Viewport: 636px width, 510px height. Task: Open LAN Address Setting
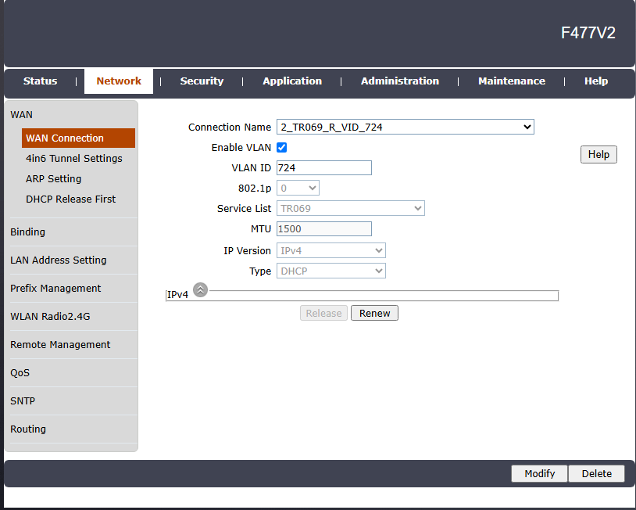point(59,260)
